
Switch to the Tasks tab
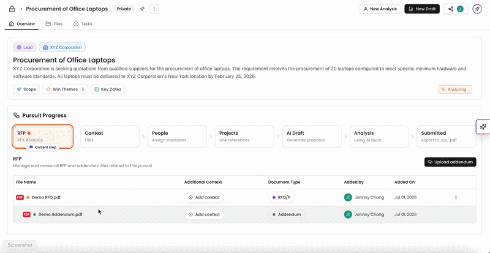pos(83,24)
